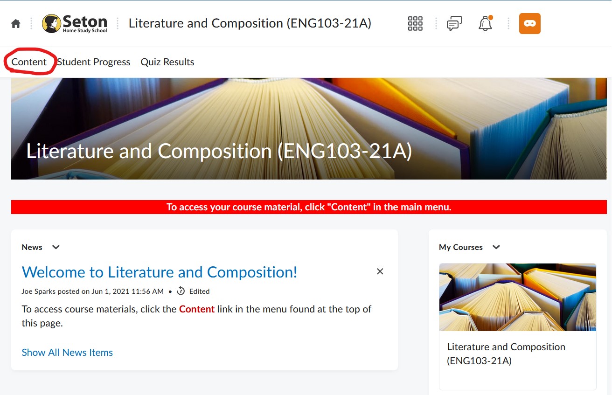The image size is (612, 395).
Task: Open the Literature and Composition (ENG103-21A) course card link
Action: point(506,353)
